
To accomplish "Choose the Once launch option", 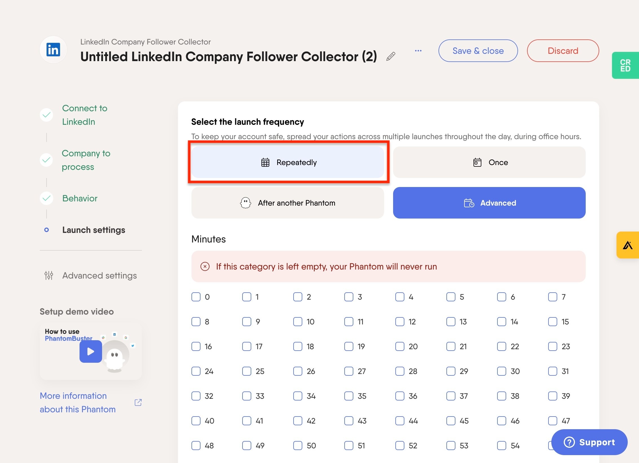I will [x=489, y=162].
